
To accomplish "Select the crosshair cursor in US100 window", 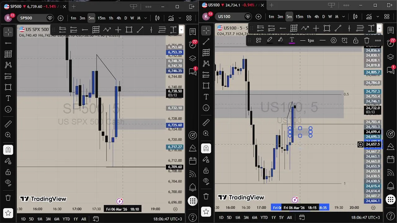I will [x=206, y=30].
